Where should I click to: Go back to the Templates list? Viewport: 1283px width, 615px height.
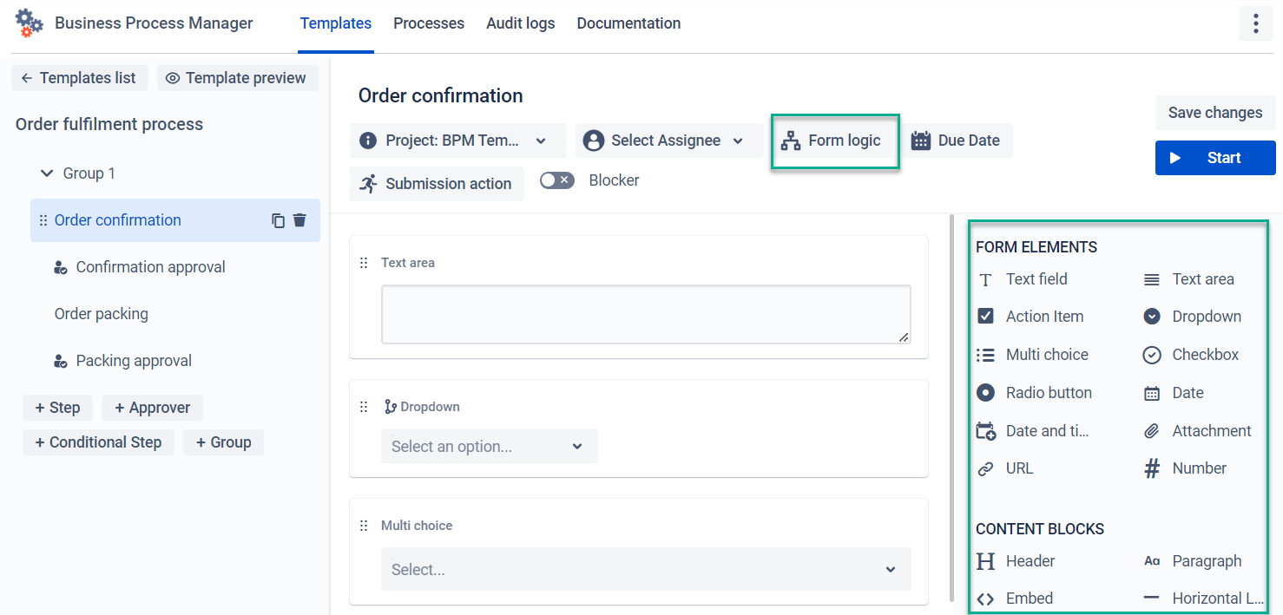click(x=79, y=77)
